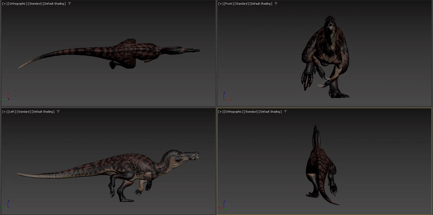Open [+] menu of the overhead-dinosaur Orthographic viewport

tap(4, 4)
